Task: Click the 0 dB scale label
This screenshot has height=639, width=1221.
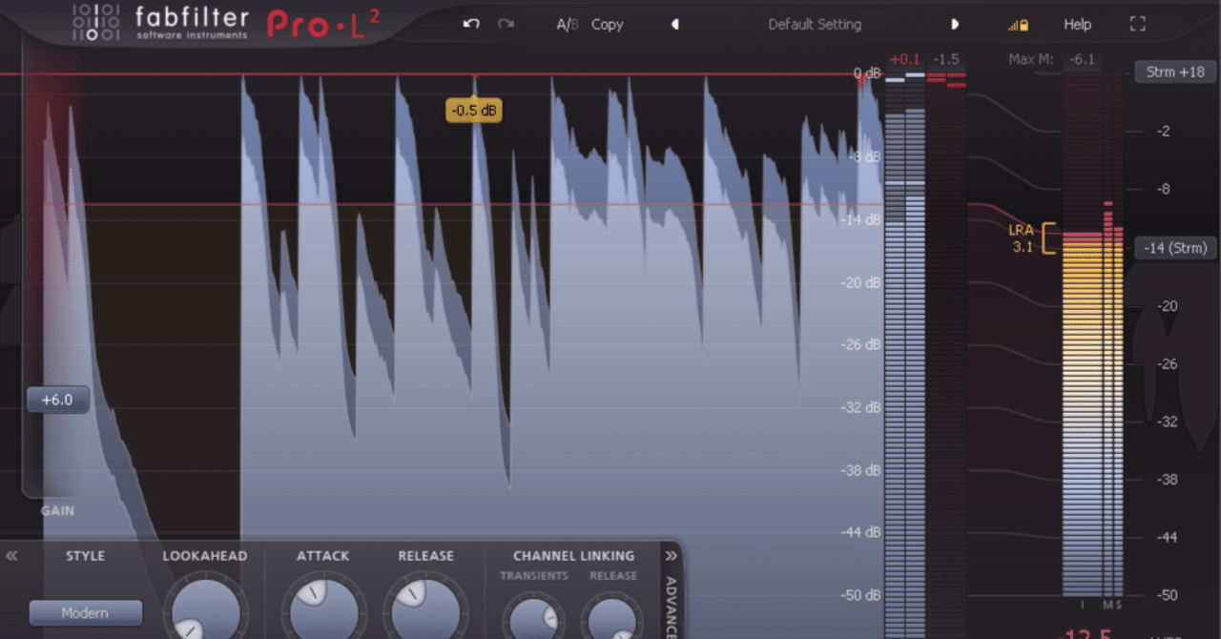Action: (x=867, y=73)
